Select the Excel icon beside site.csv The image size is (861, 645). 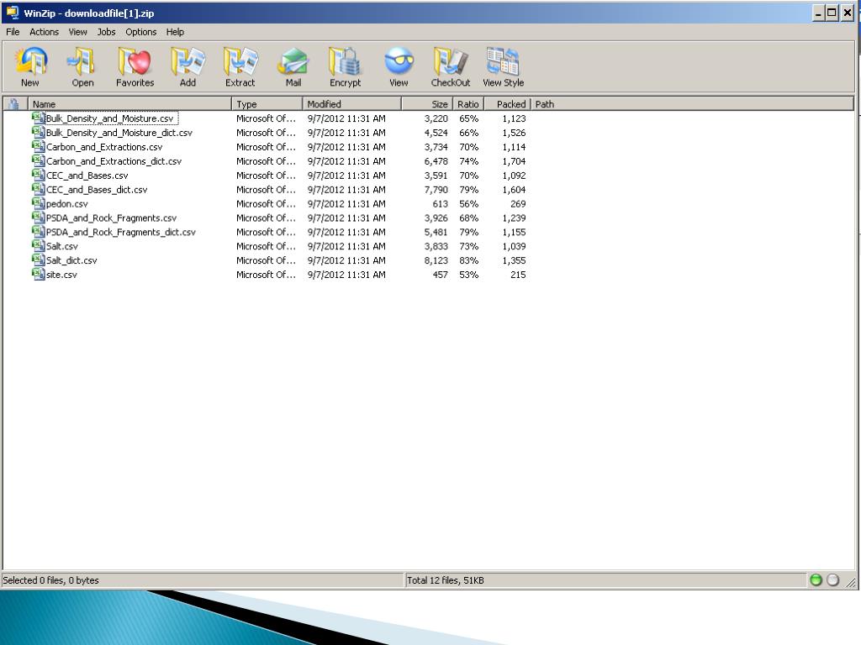pos(39,274)
